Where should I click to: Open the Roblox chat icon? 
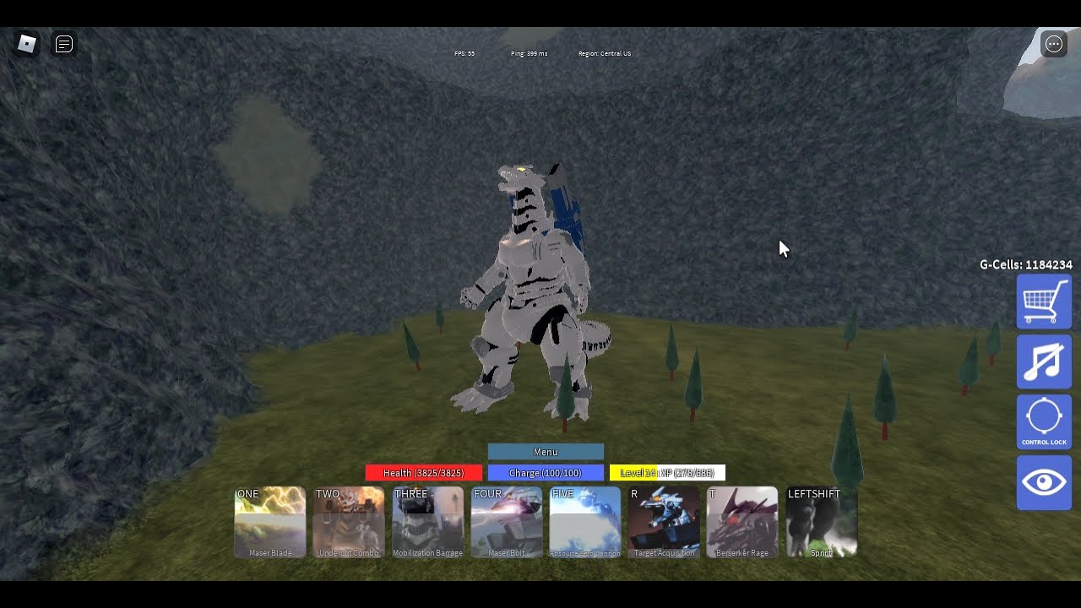click(x=64, y=44)
